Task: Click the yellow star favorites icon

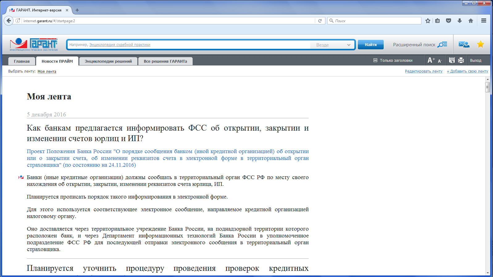Action: pos(481,45)
